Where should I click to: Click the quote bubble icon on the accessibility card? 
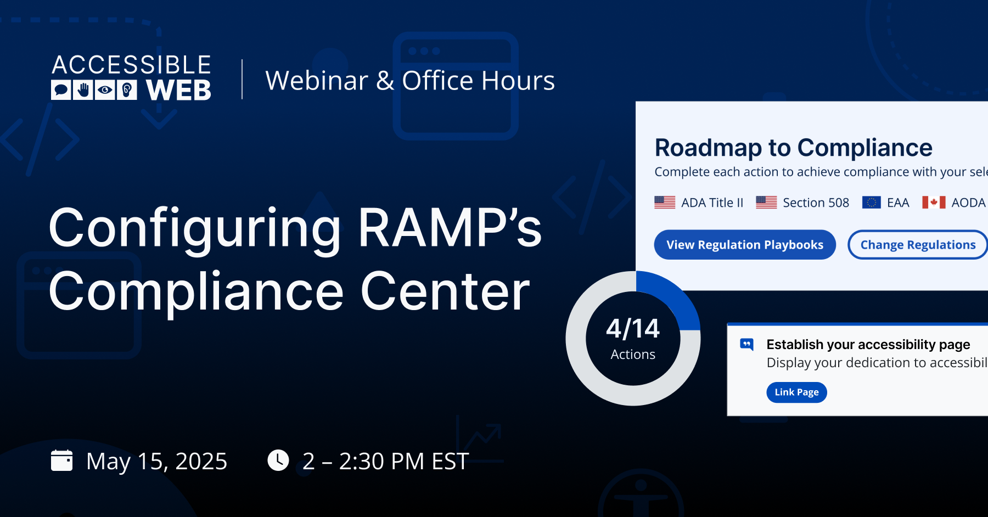746,345
